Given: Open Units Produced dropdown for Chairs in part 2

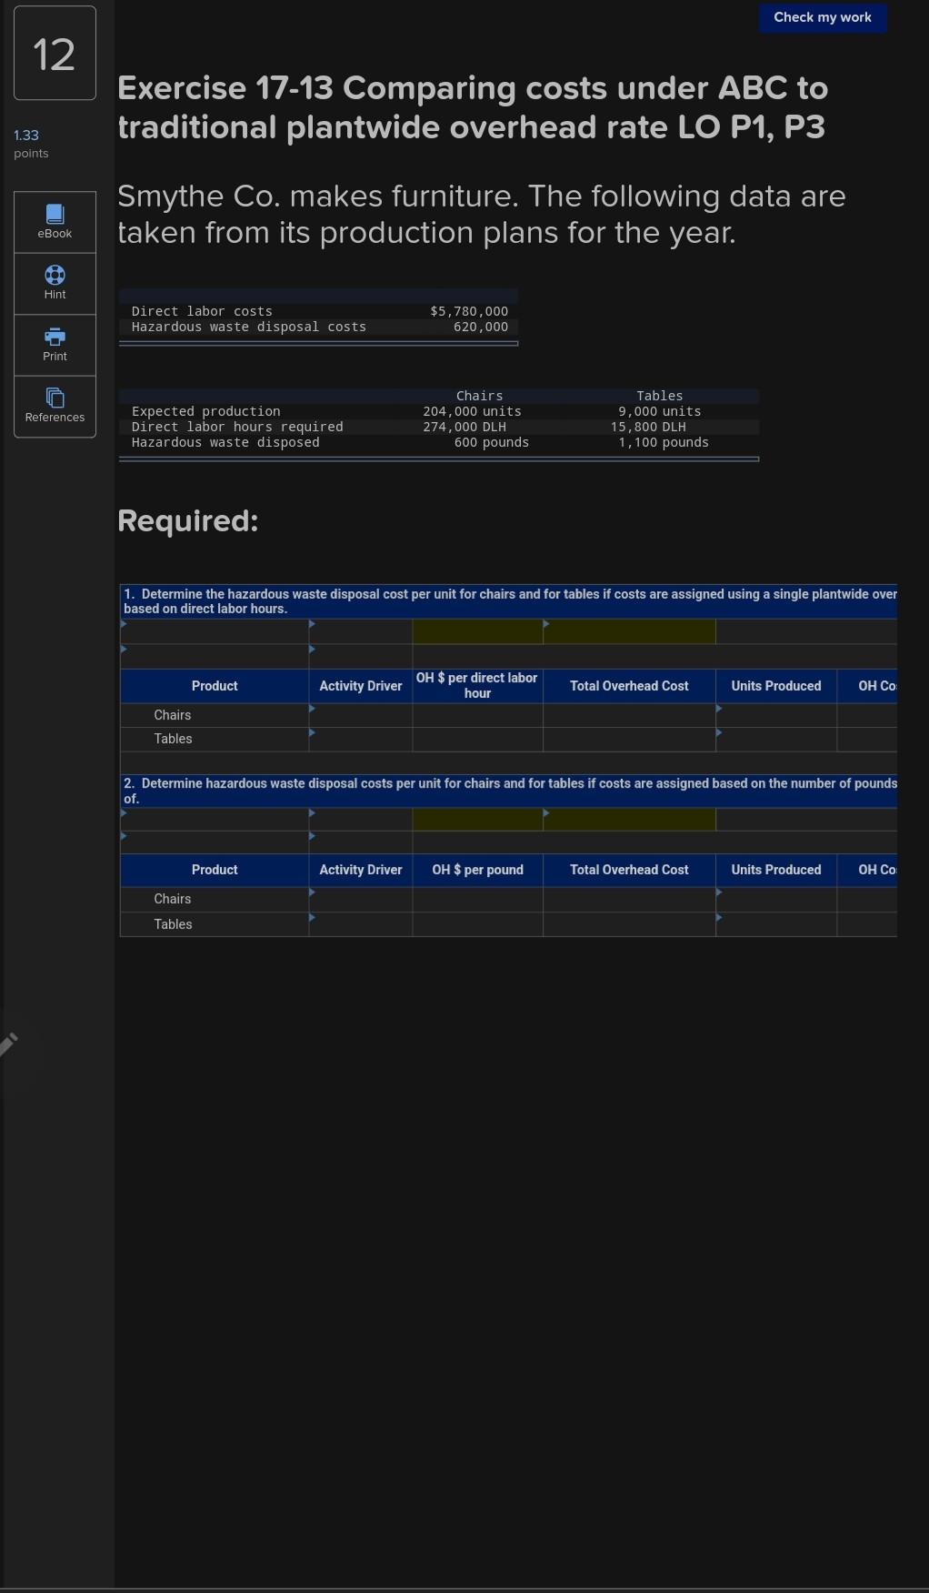Looking at the screenshot, I should [775, 899].
